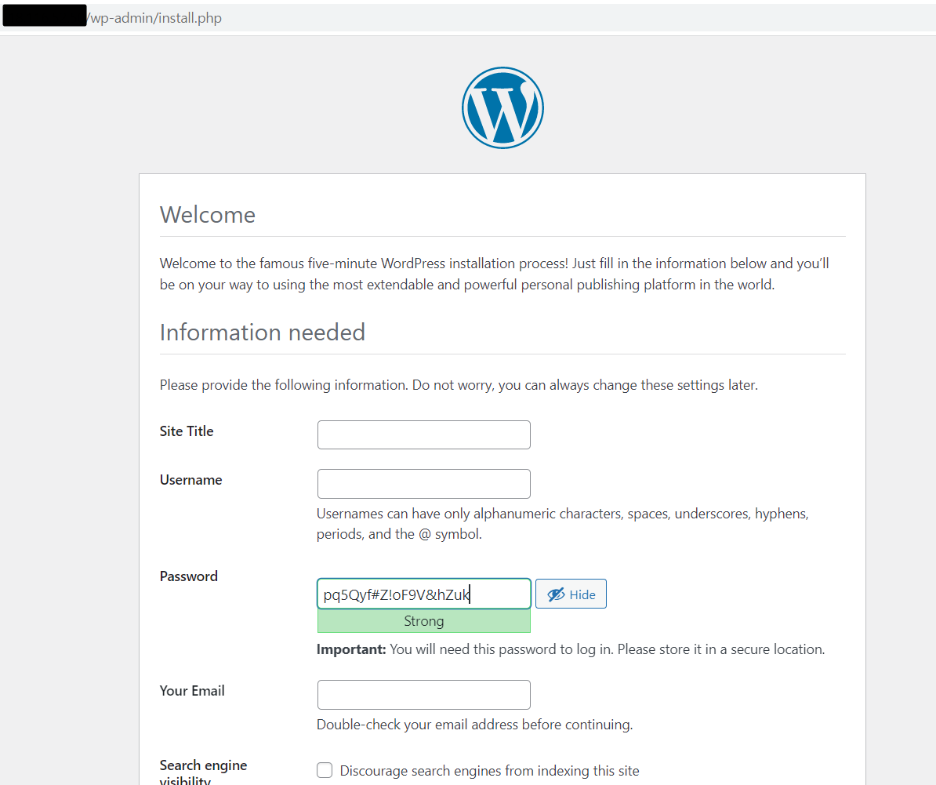Screen dimensions: 936x785
Task: Click into the Password field
Action: 424,594
